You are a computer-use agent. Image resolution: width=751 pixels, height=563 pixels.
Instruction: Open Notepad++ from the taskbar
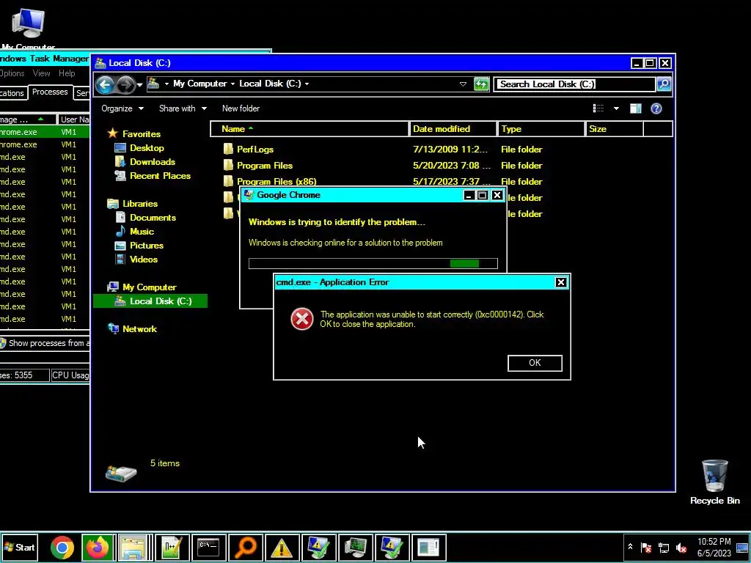(x=172, y=548)
